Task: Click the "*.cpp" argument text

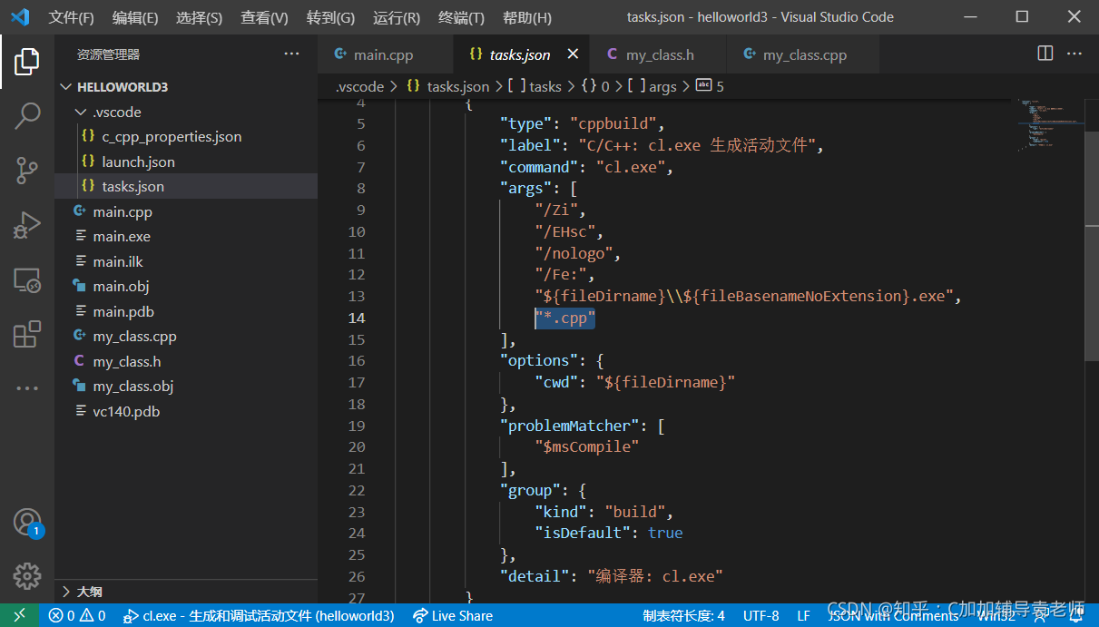Action: [564, 318]
